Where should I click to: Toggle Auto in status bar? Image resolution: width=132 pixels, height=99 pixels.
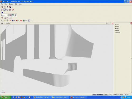coord(106,95)
